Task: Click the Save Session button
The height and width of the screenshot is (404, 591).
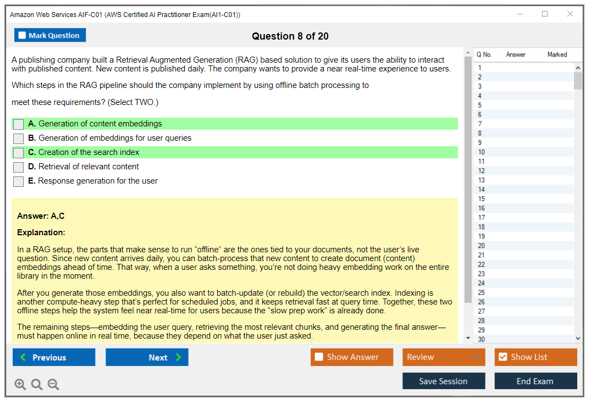Action: coord(444,381)
